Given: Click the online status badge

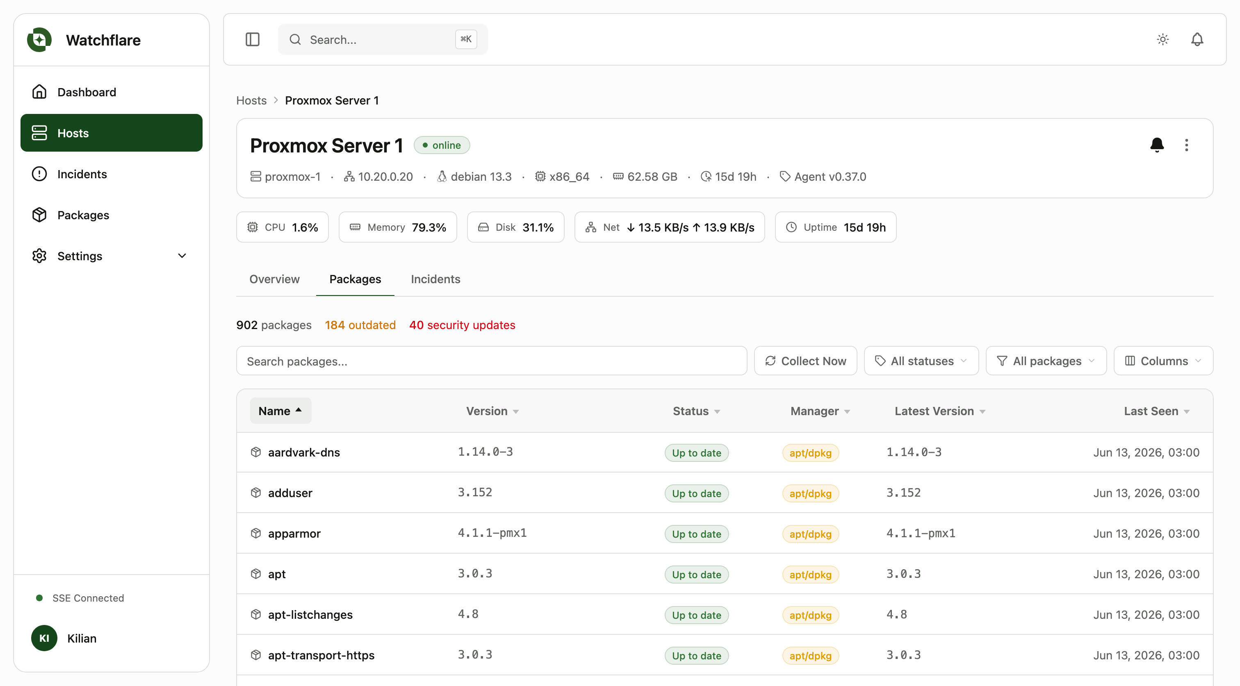Looking at the screenshot, I should [x=441, y=145].
